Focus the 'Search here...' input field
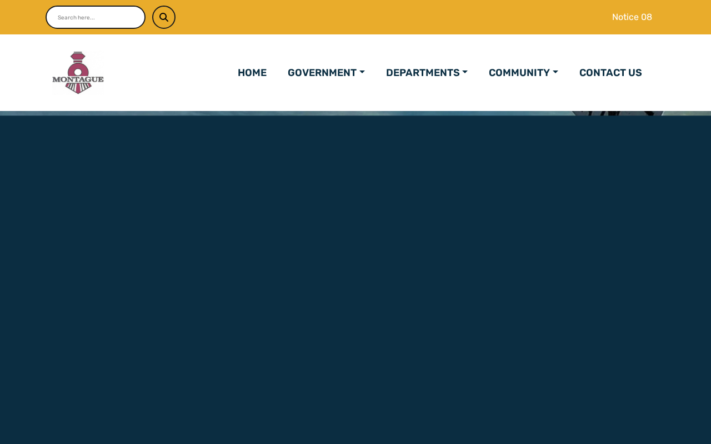The width and height of the screenshot is (711, 444). click(x=96, y=17)
